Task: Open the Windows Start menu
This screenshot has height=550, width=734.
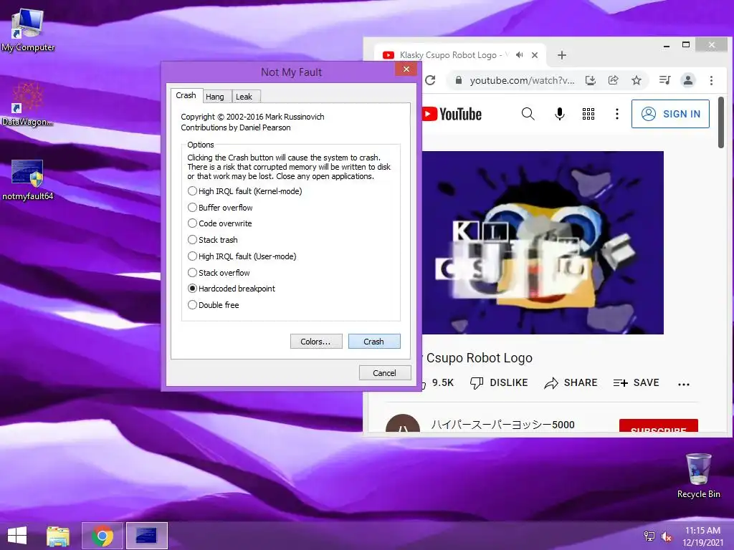Action: [x=17, y=536]
